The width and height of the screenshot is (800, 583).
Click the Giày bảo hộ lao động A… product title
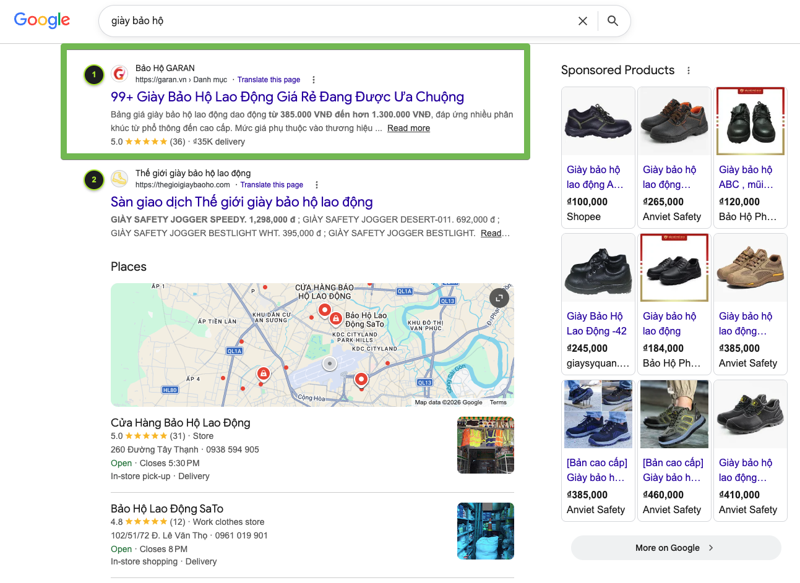595,177
